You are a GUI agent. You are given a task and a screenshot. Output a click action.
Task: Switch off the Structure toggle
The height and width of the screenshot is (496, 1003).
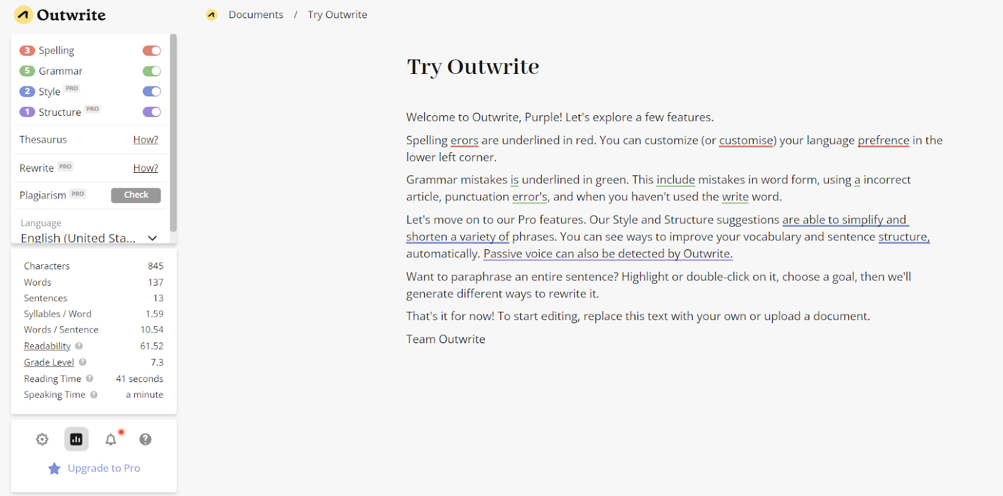152,112
